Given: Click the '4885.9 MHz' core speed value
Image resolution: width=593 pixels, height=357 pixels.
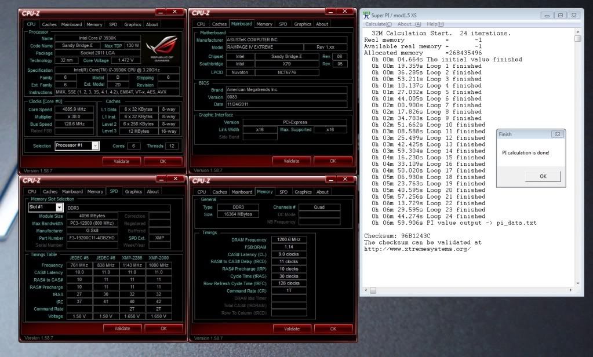Looking at the screenshot, I should click(x=74, y=110).
